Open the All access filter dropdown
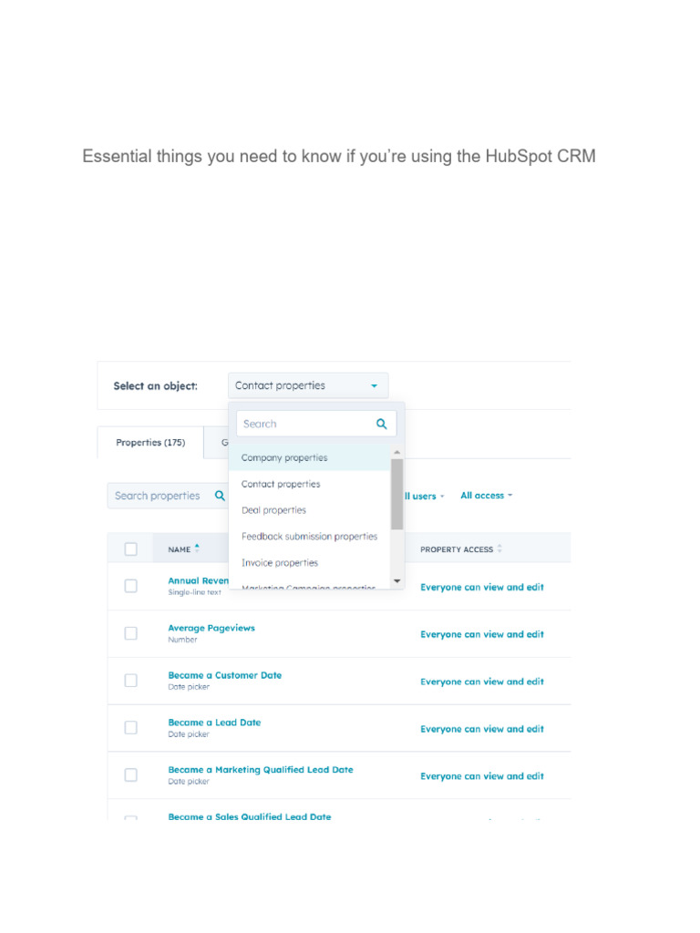 tap(486, 496)
